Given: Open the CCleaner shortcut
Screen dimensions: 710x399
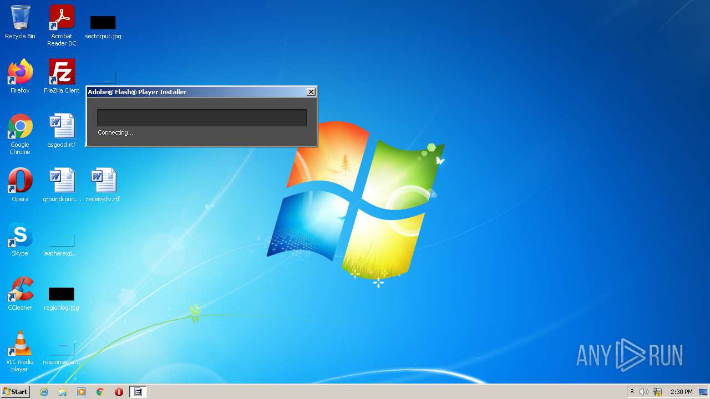Looking at the screenshot, I should point(20,294).
